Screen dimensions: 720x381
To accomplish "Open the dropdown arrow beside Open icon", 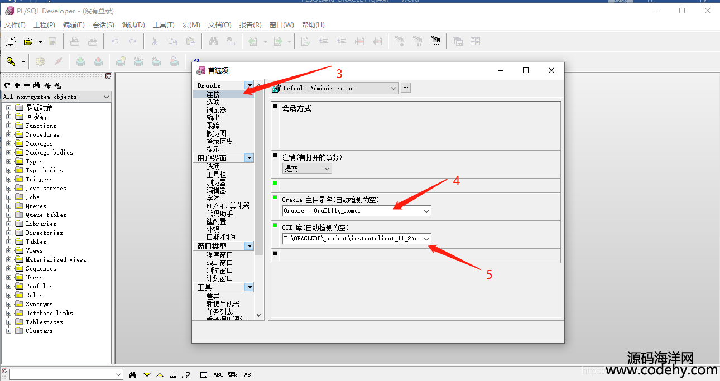I will pos(40,42).
